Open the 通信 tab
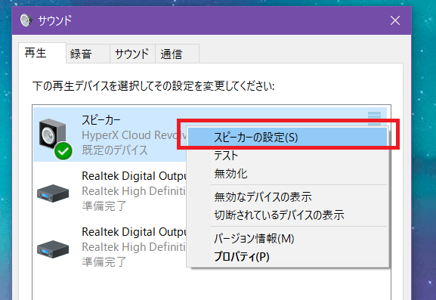Viewport: 436px width, 300px height. pos(177,54)
